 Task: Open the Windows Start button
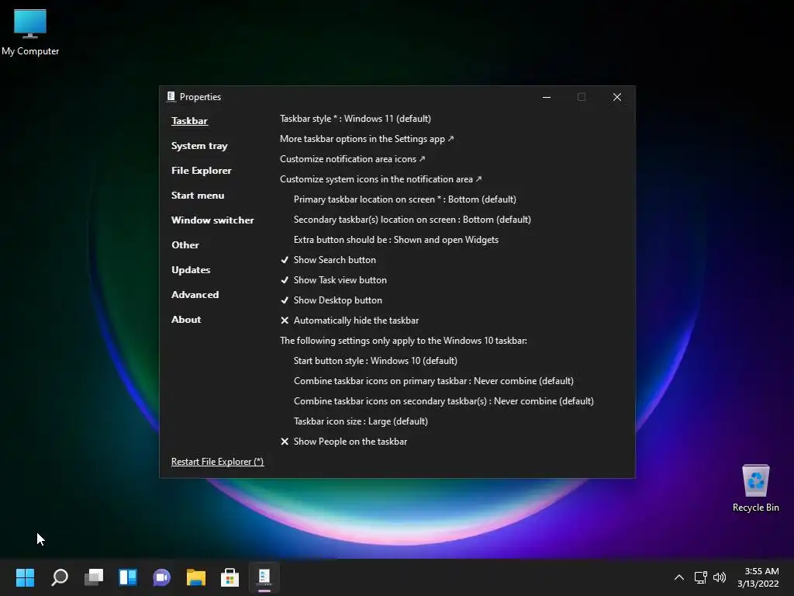coord(25,577)
